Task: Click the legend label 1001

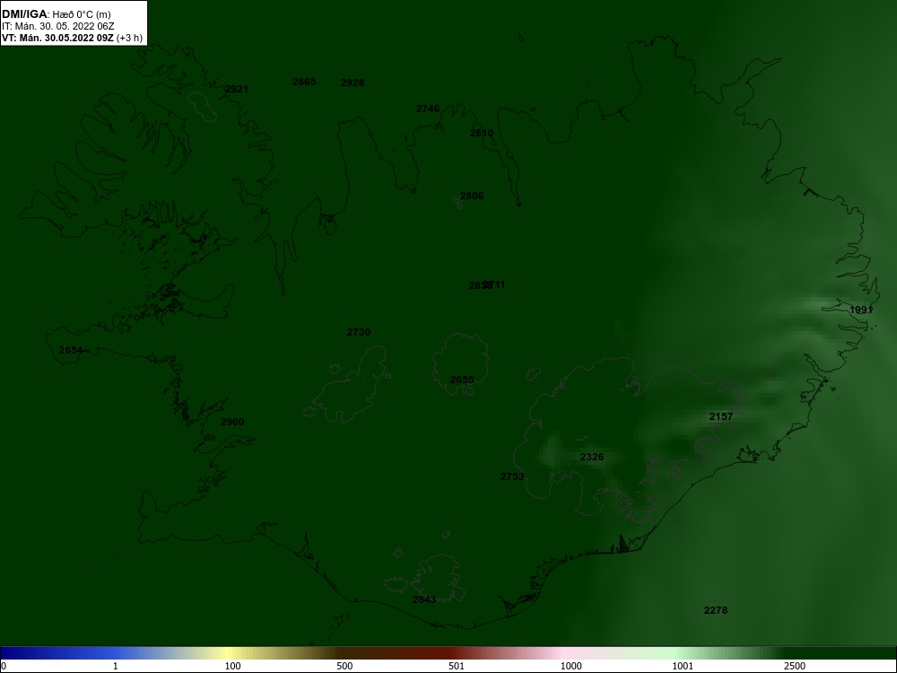Action: click(x=683, y=667)
